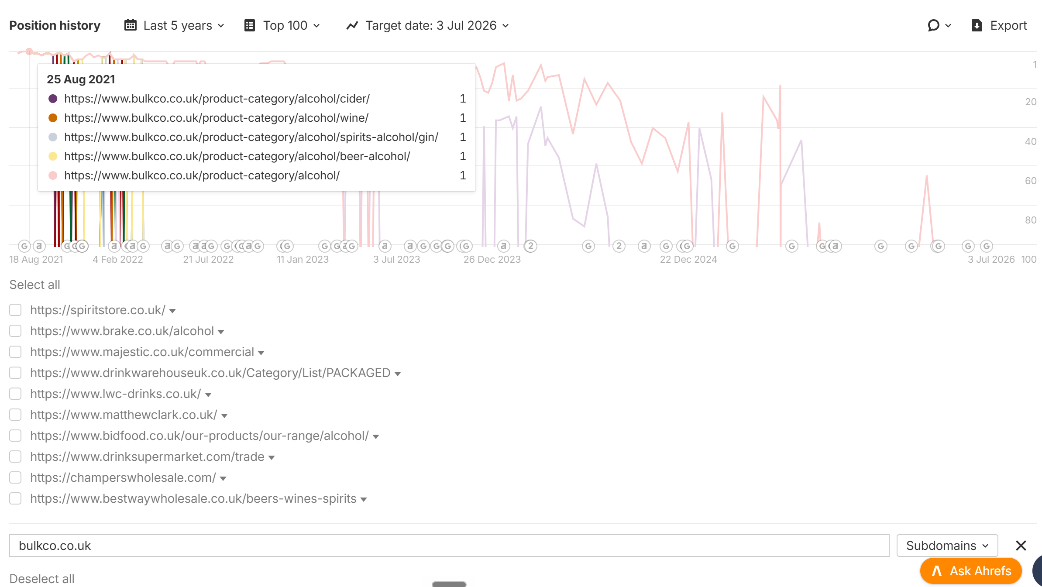The height and width of the screenshot is (587, 1042).
Task: Click the bulkco.co.uk domain input field
Action: click(449, 546)
